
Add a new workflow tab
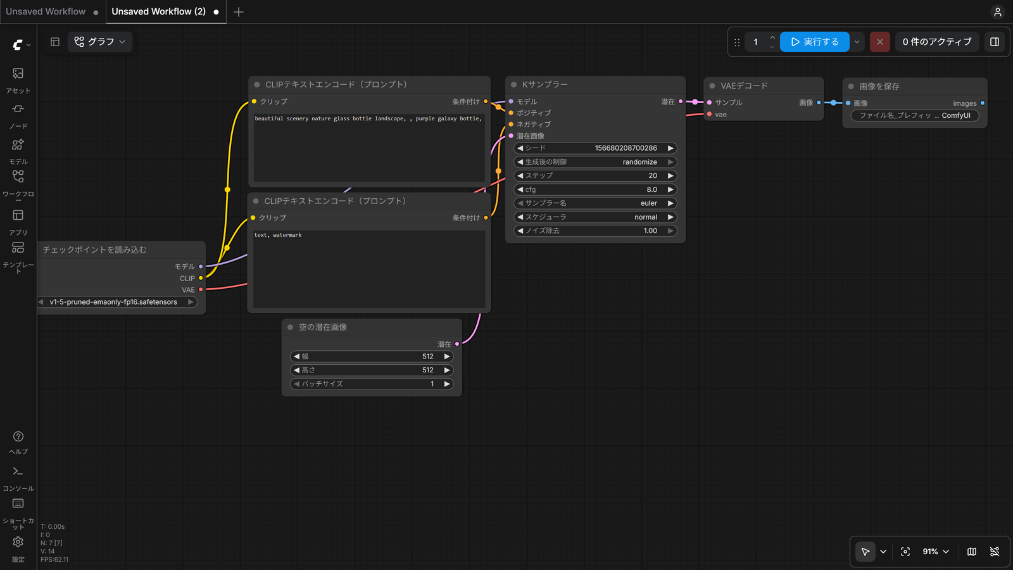click(239, 12)
